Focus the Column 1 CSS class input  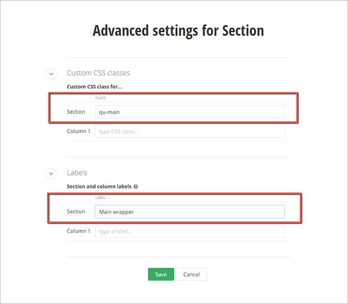(x=190, y=131)
